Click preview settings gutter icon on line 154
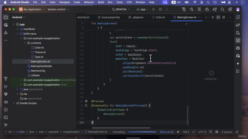The image size is (248, 139). point(86,101)
